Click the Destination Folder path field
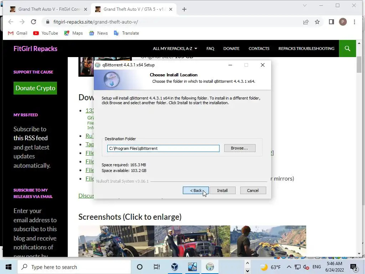Viewport: 365px width, 274px height. point(163,148)
